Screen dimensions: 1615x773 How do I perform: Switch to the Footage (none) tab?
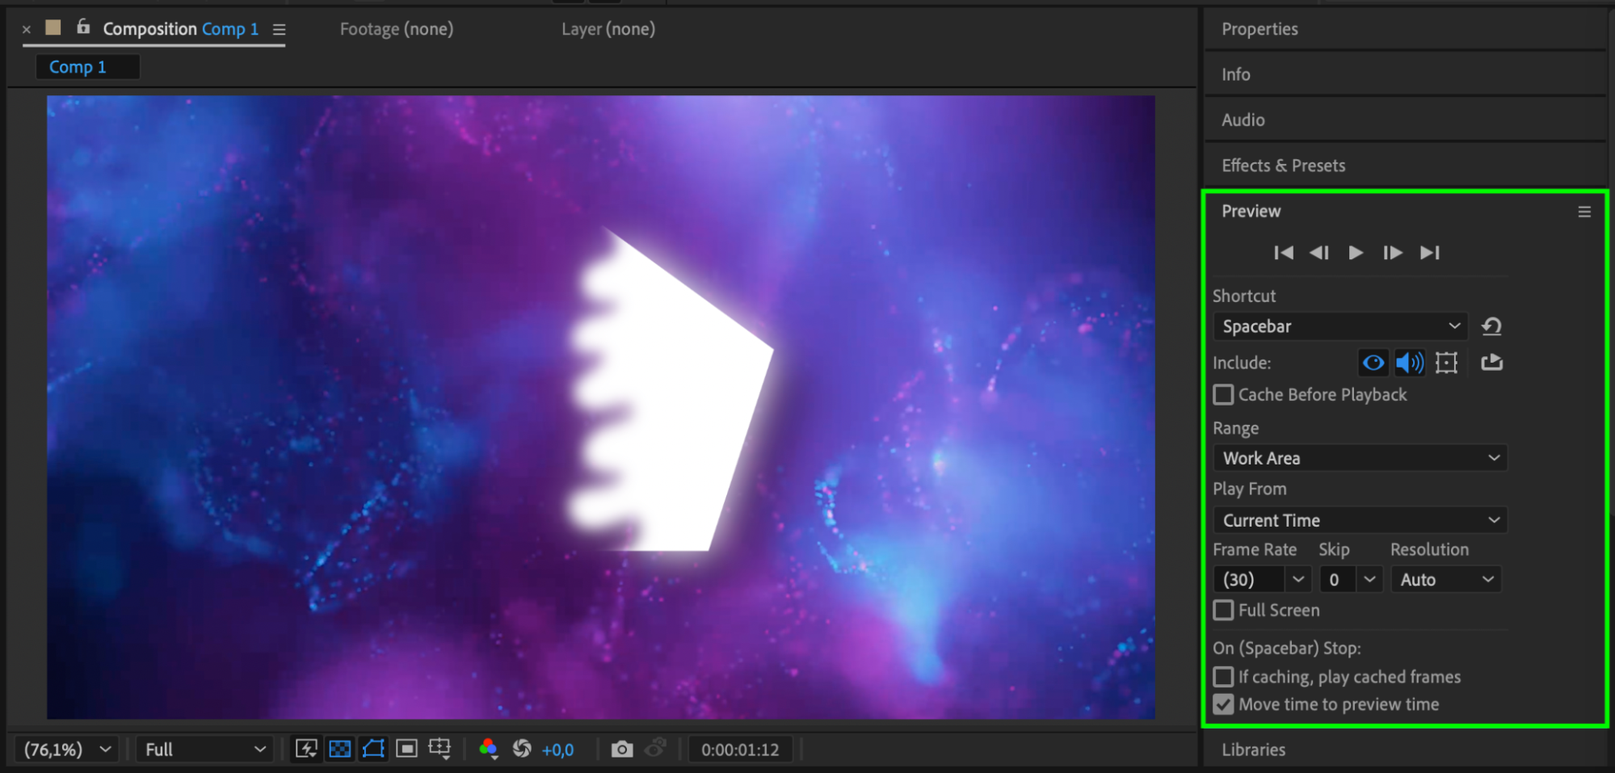[396, 29]
